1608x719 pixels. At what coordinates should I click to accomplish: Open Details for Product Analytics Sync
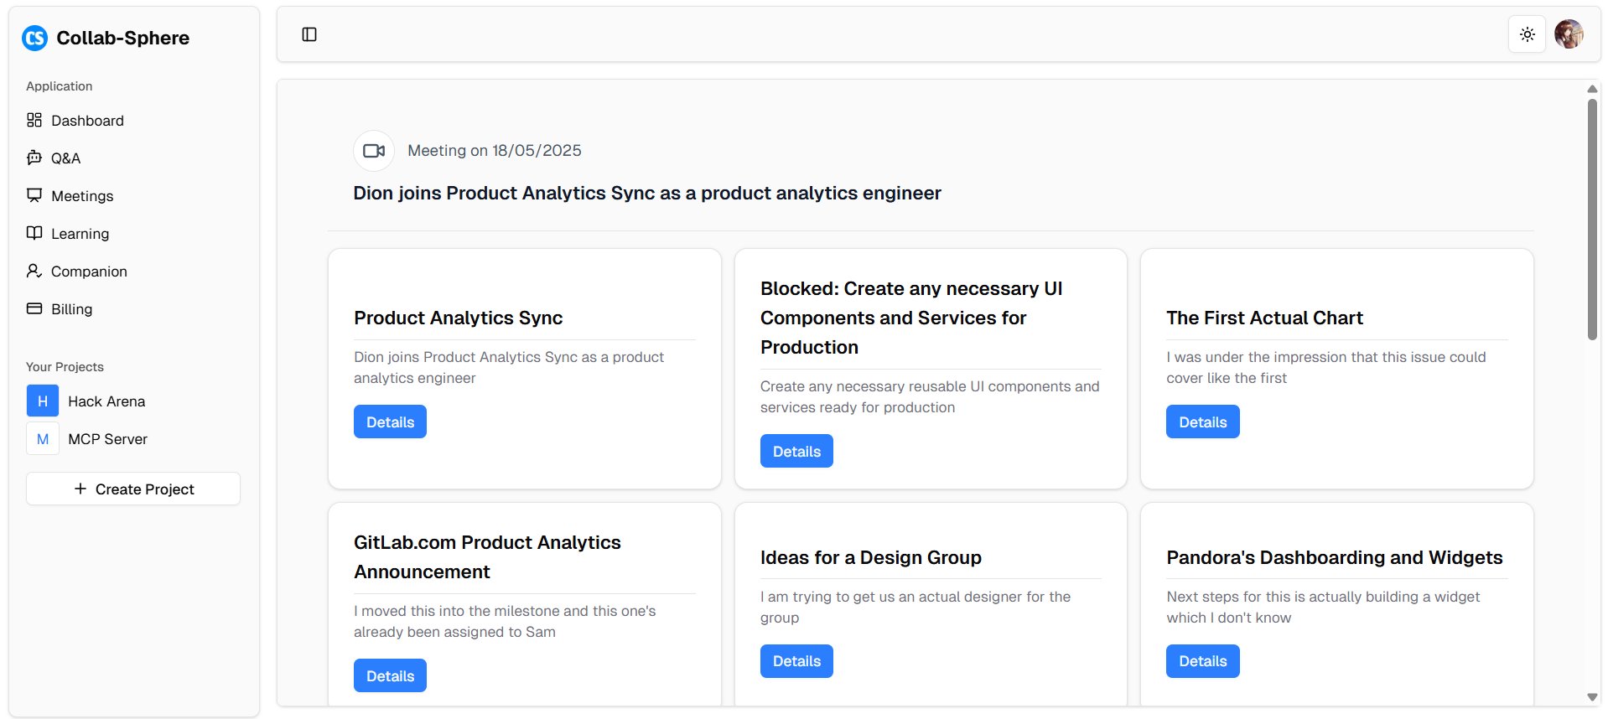[x=390, y=422]
